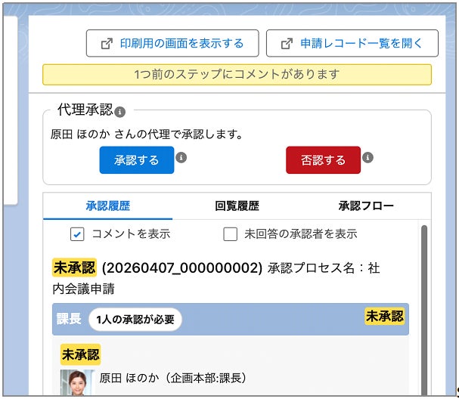459x402 pixels.
Task: Click 未承認 badge above 原田 ほのか's photo
Action: click(80, 354)
